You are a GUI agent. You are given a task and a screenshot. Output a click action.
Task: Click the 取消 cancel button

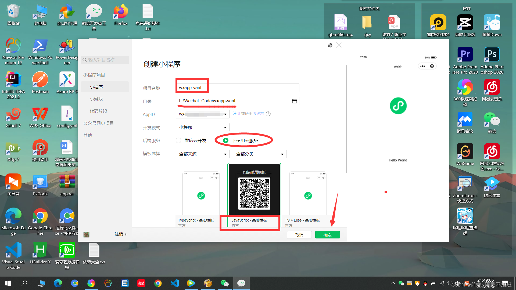[299, 235]
